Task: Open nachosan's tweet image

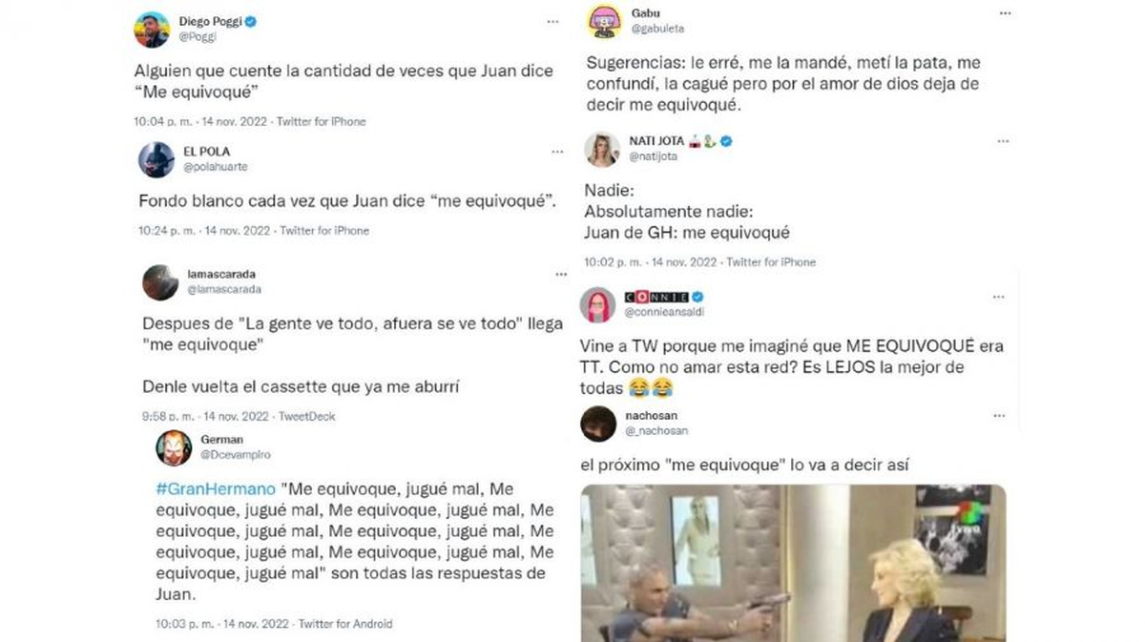Action: (793, 563)
